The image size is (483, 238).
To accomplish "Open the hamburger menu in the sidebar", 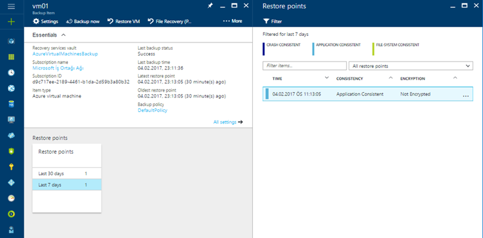I will pyautogui.click(x=11, y=6).
